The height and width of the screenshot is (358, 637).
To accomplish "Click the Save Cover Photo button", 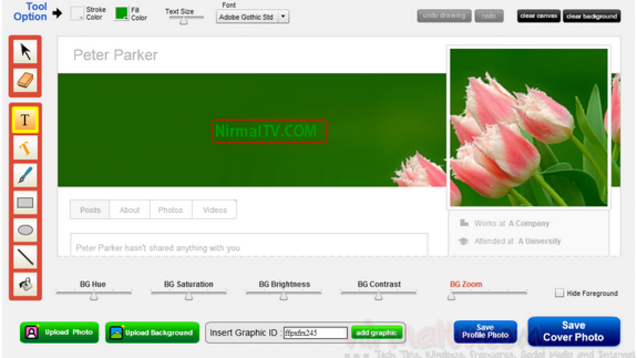I will click(573, 332).
